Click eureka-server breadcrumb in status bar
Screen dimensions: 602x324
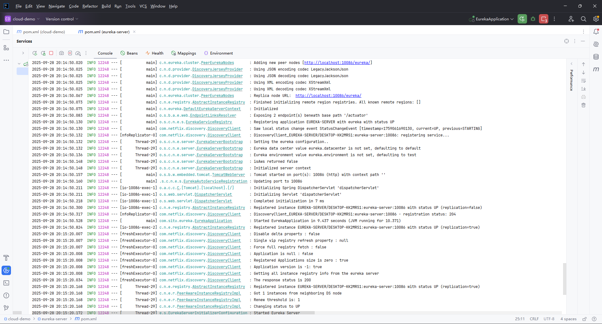[x=52, y=319]
